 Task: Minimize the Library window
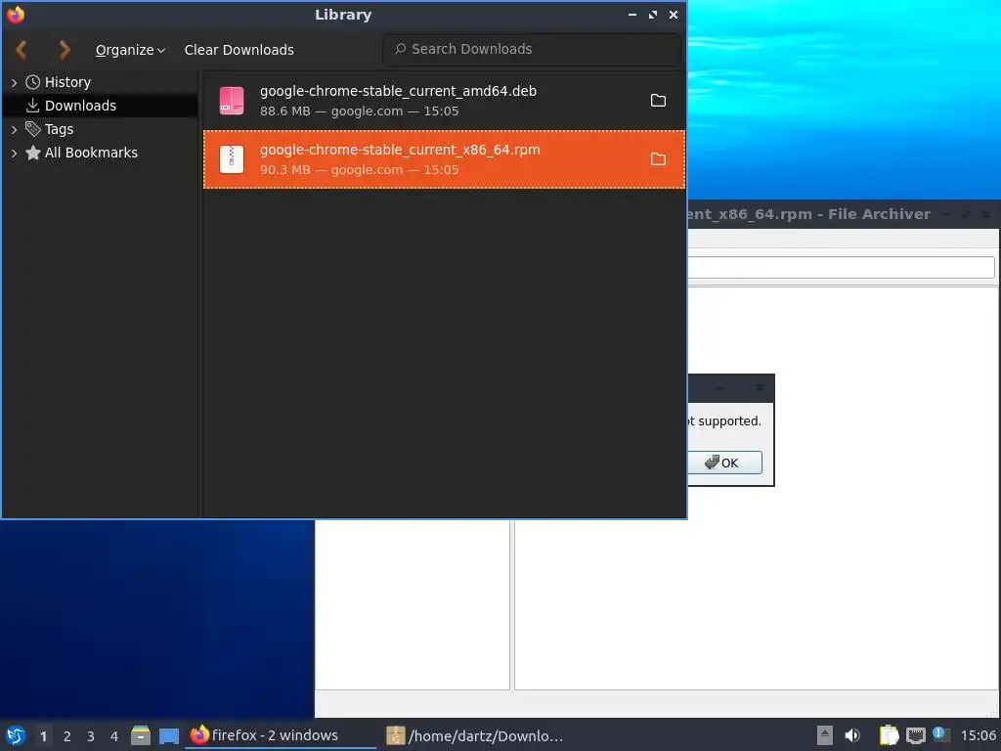coord(632,15)
